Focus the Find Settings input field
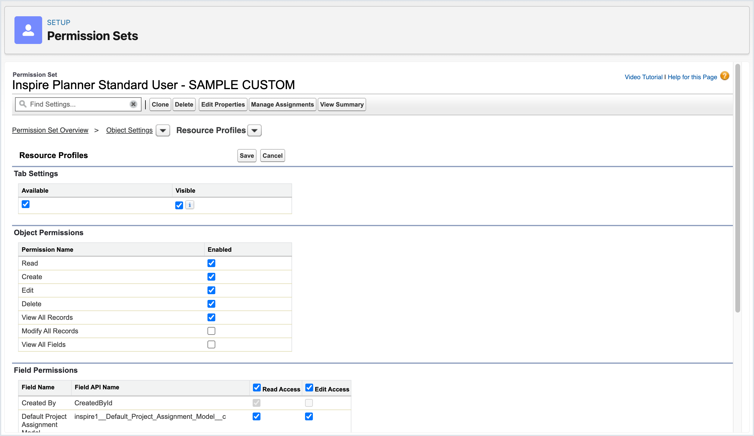 pyautogui.click(x=79, y=104)
